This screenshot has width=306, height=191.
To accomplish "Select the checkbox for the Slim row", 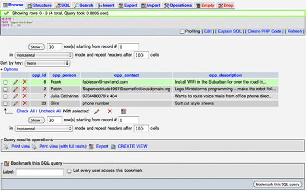I will click(5, 104).
